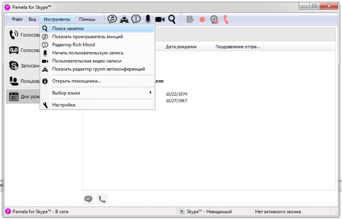Open note search via the toolbar magnifier icon
The image size is (342, 219).
coord(172,19)
